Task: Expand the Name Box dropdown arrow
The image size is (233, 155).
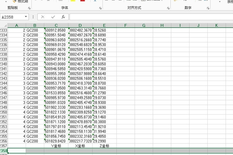Action: point(26,17)
